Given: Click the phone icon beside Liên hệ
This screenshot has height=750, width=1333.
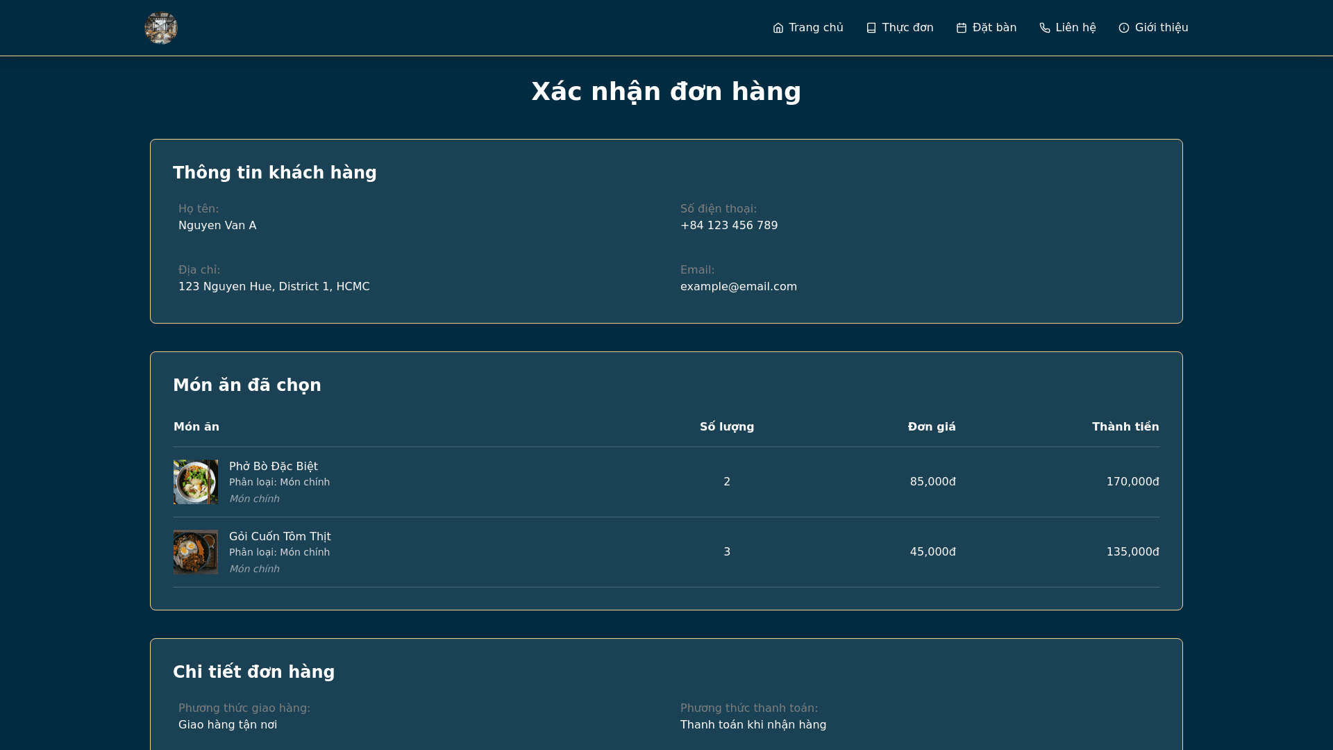Looking at the screenshot, I should click(1045, 28).
